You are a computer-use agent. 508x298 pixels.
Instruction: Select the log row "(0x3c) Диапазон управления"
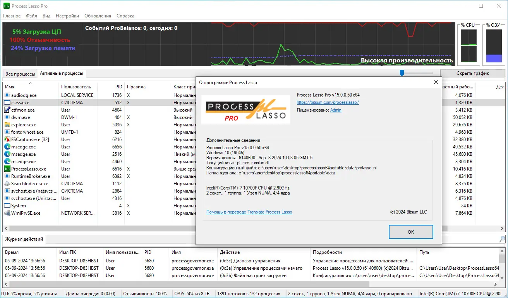pyautogui.click(x=251, y=261)
